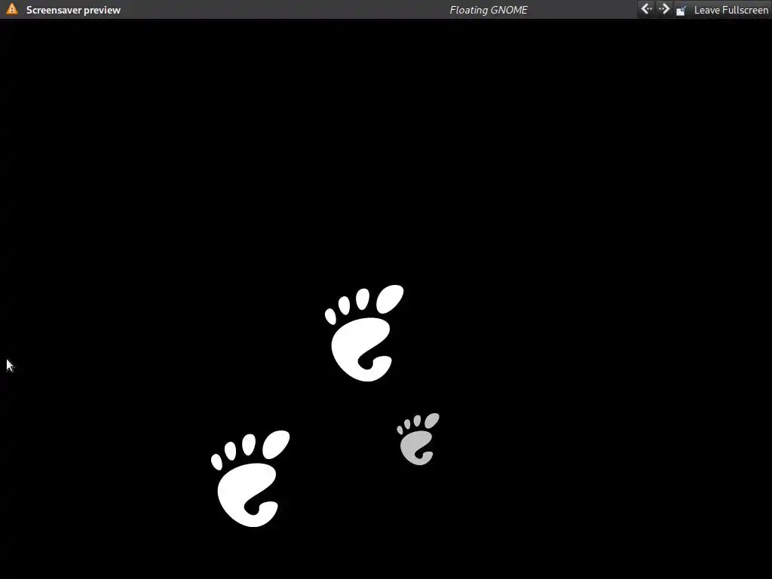
Task: Go to the next screensaver theme
Action: [x=664, y=9]
